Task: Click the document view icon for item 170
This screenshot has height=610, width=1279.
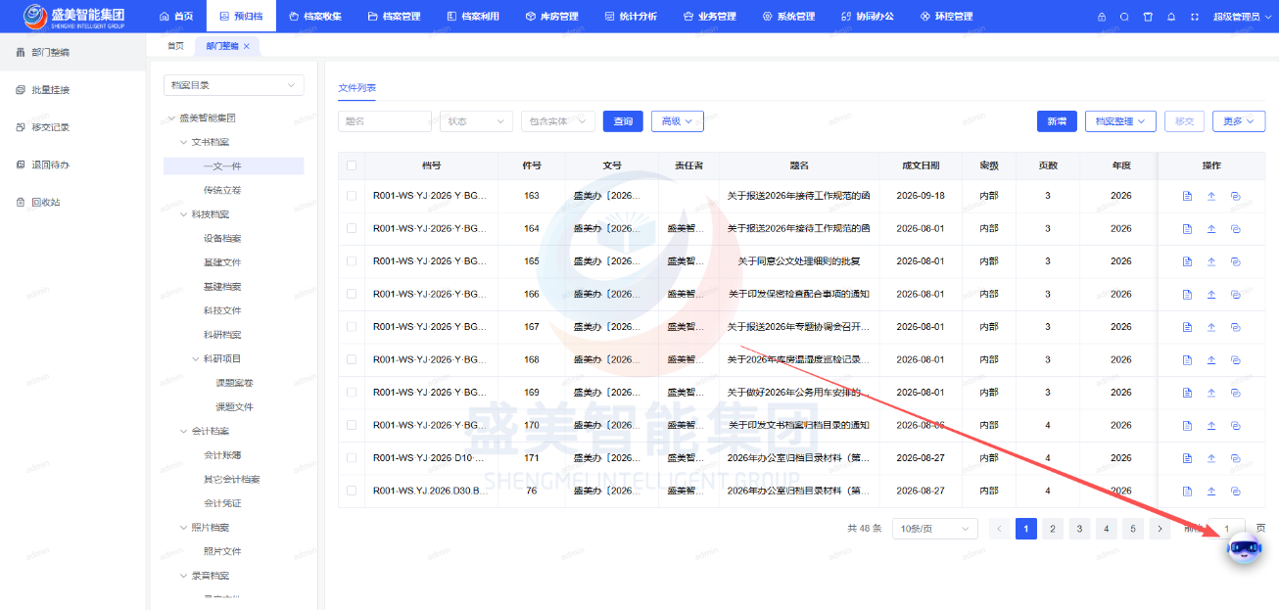Action: tap(1187, 425)
